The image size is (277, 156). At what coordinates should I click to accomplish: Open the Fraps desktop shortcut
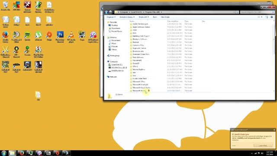pos(82,36)
